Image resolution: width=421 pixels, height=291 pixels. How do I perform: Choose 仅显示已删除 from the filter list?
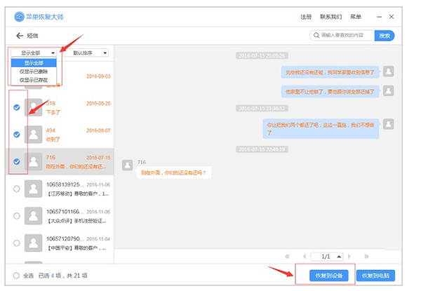coord(34,72)
